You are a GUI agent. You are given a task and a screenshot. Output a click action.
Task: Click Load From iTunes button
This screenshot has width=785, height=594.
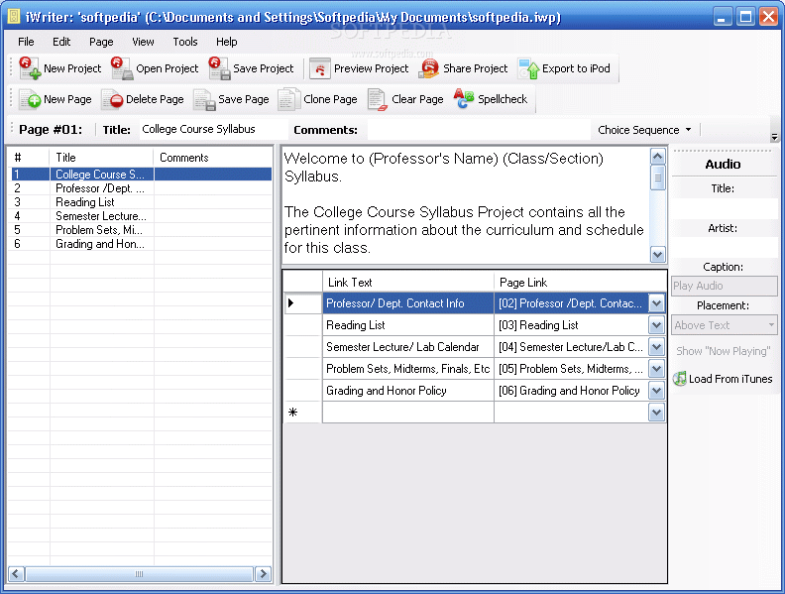[723, 379]
